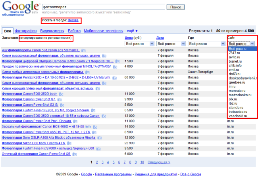Choose trebuetsa.ru from the site list
This screenshot has width=258, height=177.
tap(238, 112)
